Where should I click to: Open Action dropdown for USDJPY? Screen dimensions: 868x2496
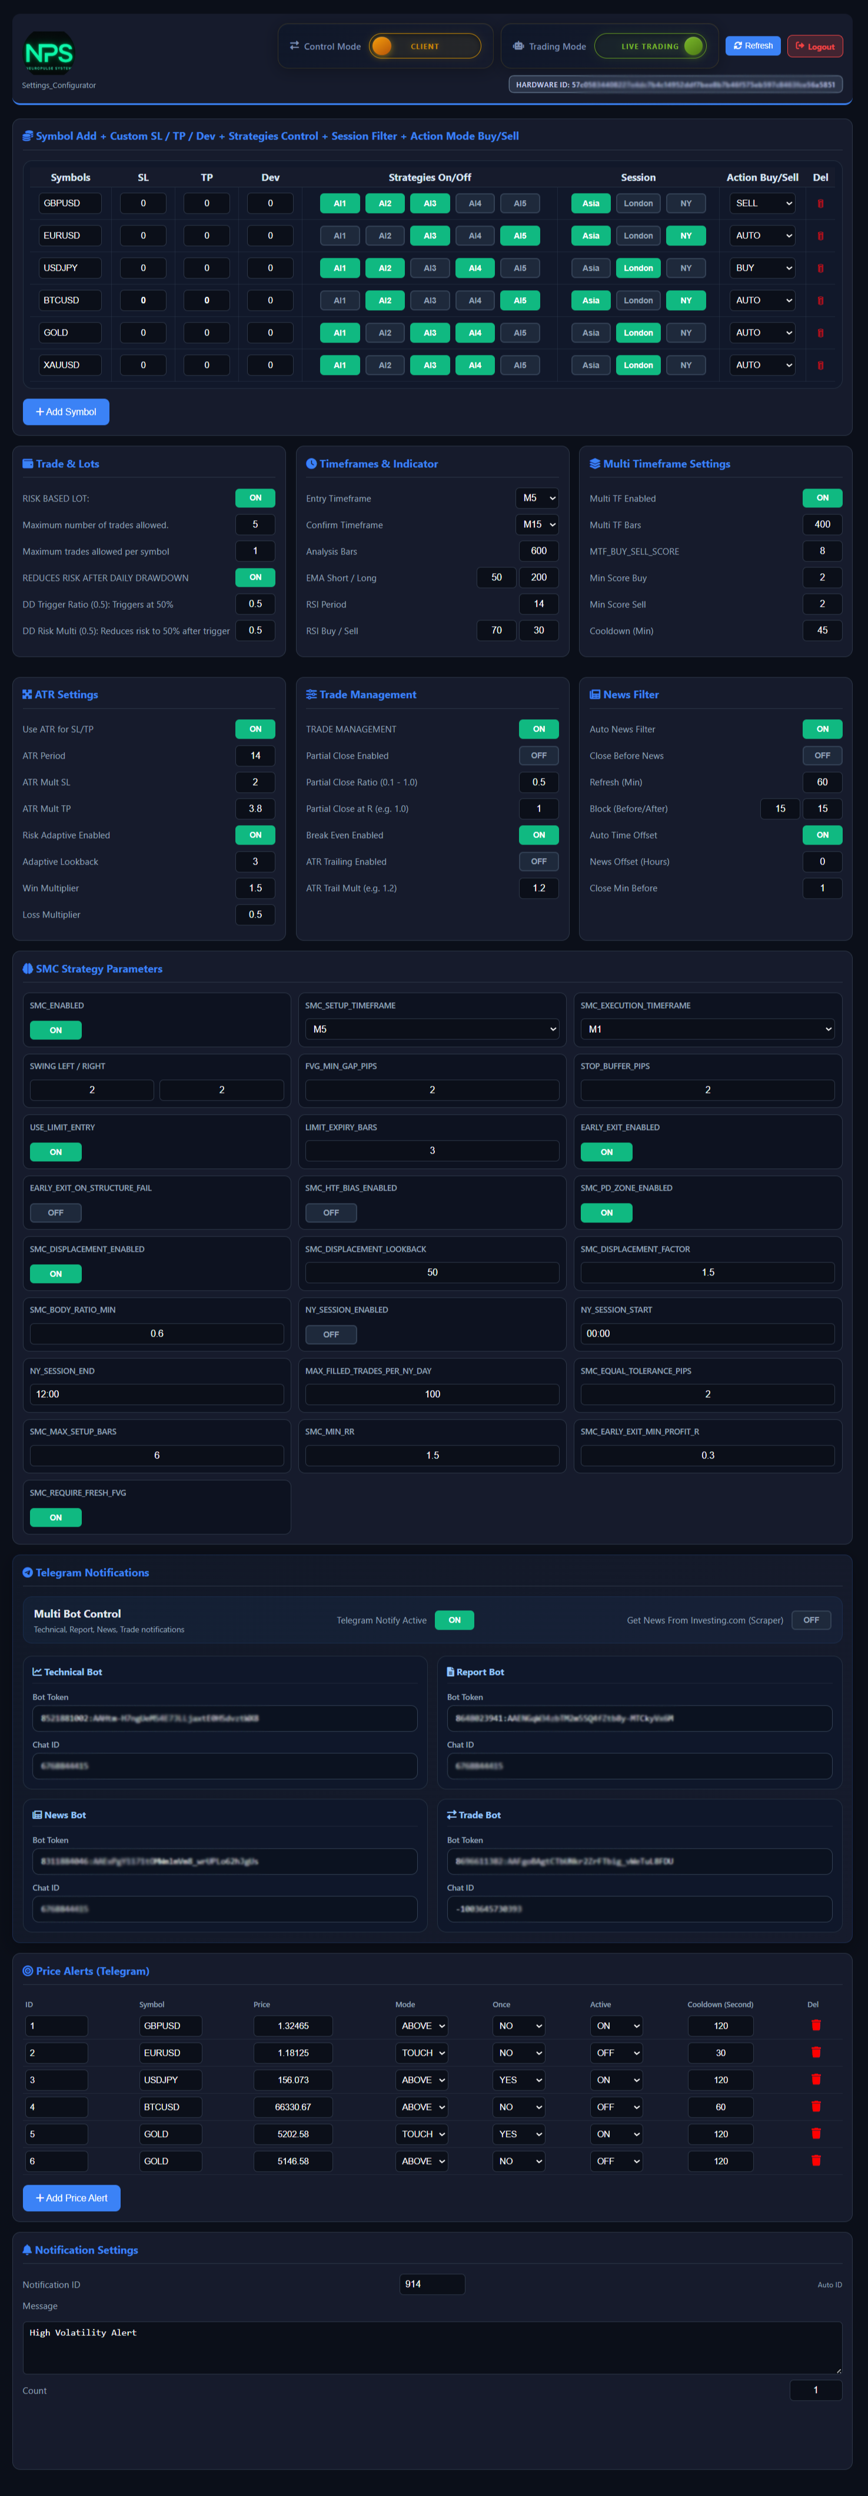pos(763,268)
